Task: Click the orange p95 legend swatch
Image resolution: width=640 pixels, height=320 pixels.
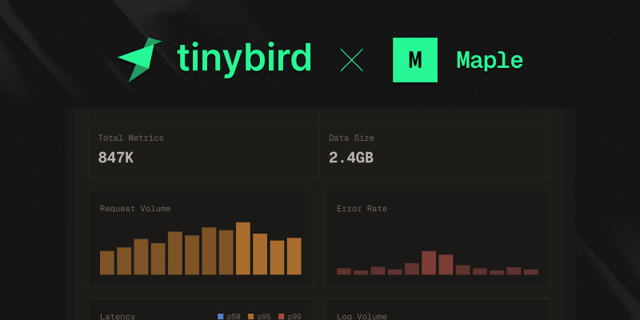Action: click(251, 316)
